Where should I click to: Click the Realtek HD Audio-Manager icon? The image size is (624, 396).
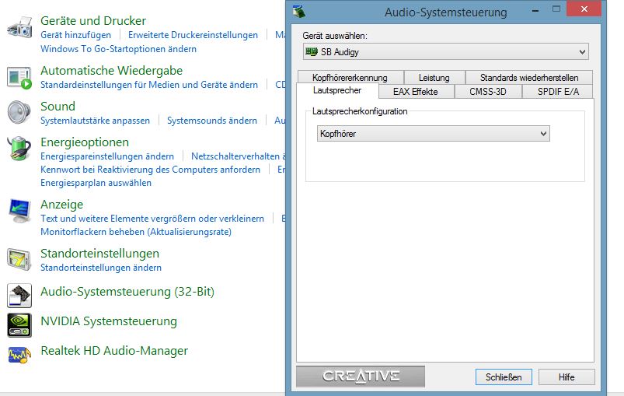click(x=19, y=354)
